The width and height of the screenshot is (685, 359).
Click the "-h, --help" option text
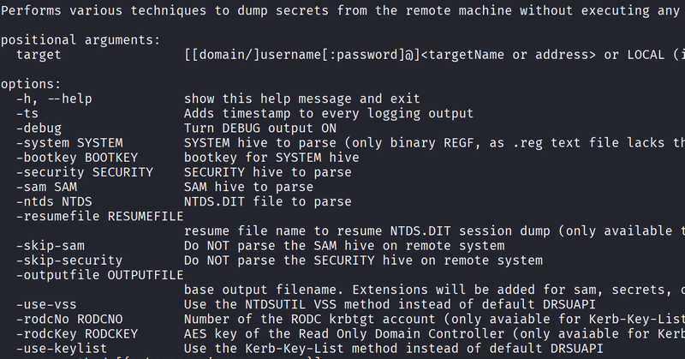pos(51,99)
